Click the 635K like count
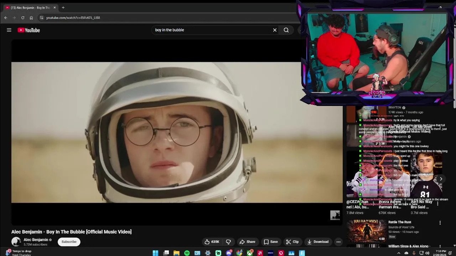This screenshot has height=256, width=456. point(215,242)
